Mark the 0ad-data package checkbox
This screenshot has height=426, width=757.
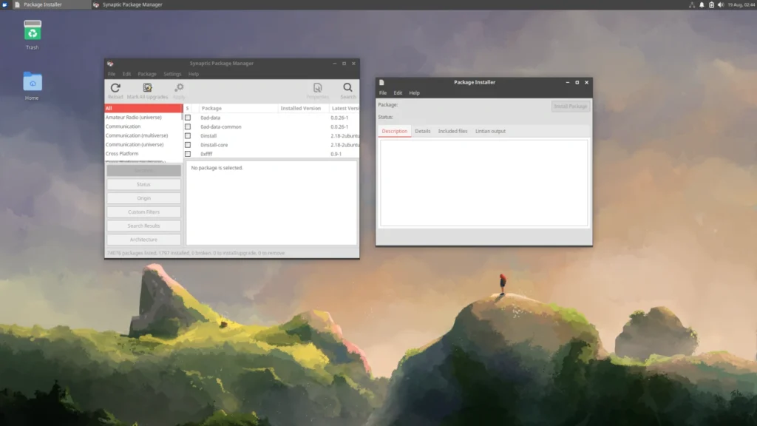click(x=188, y=118)
